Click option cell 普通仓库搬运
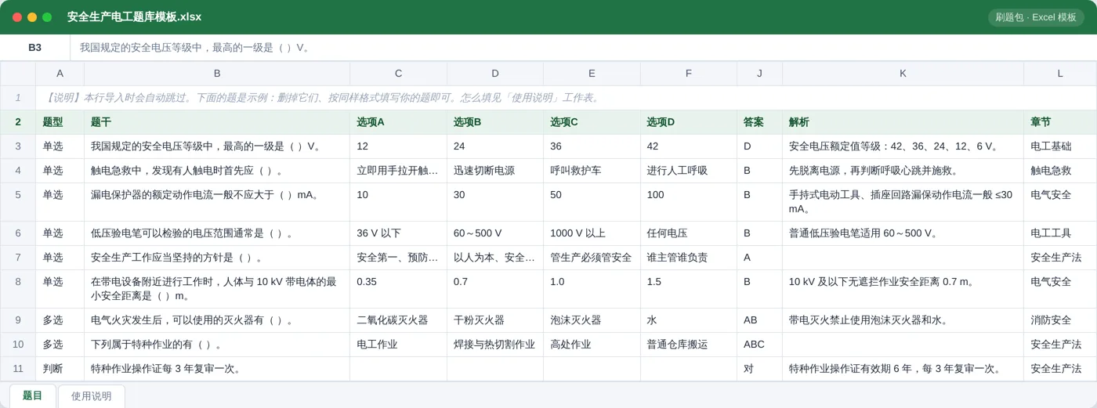 689,345
